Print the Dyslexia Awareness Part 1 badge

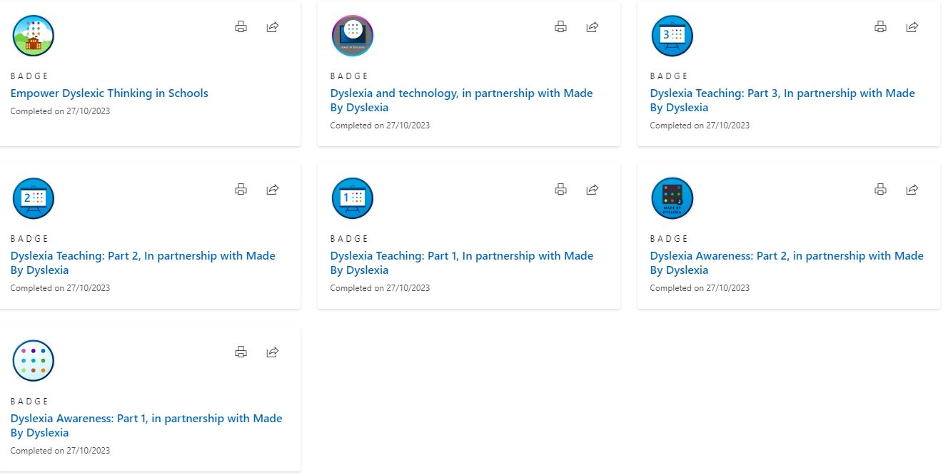click(241, 352)
